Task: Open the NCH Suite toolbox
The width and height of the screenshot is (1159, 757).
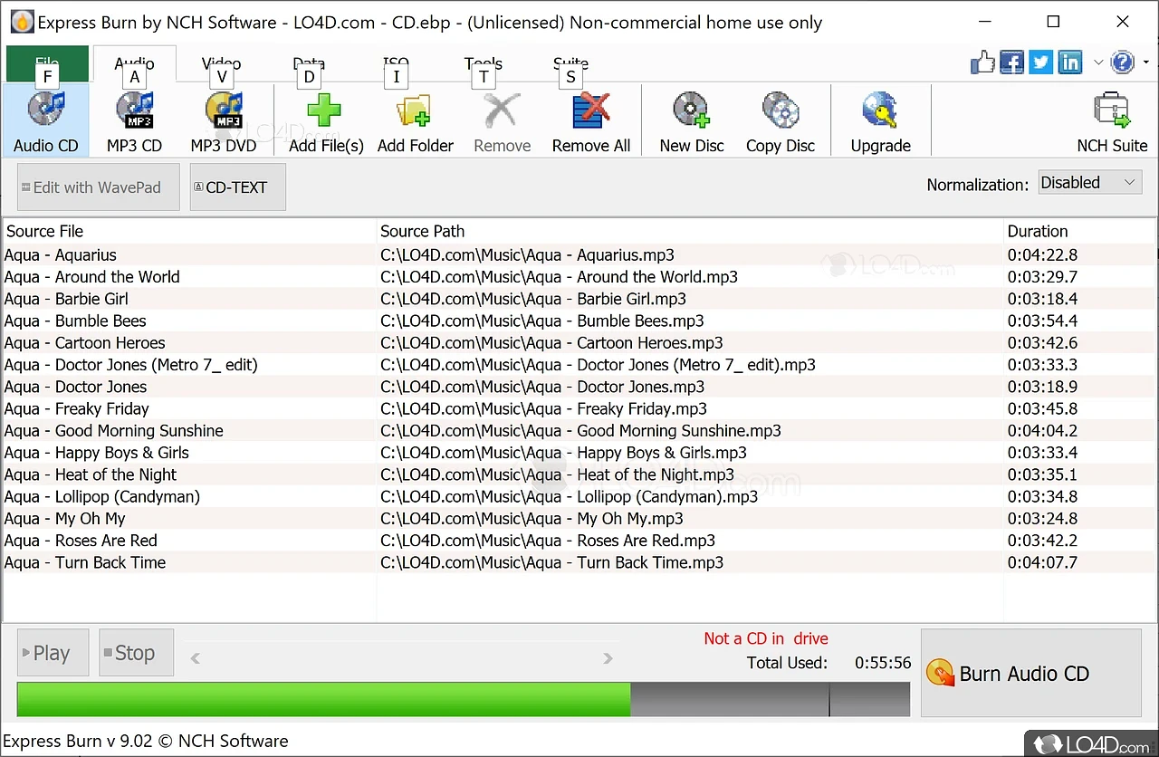Action: point(1112,120)
